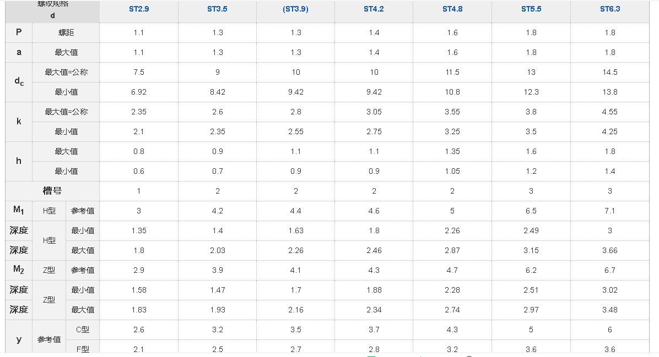
Task: Click the ST4.2 thread size link
Action: [374, 9]
